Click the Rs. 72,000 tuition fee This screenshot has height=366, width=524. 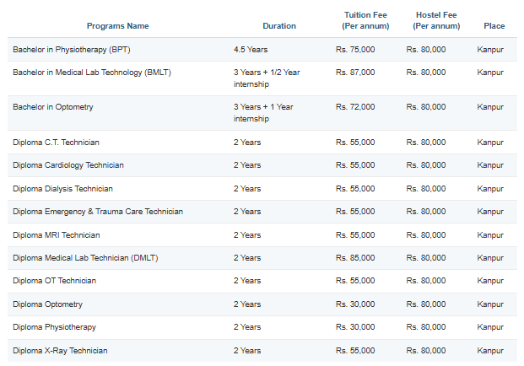355,107
